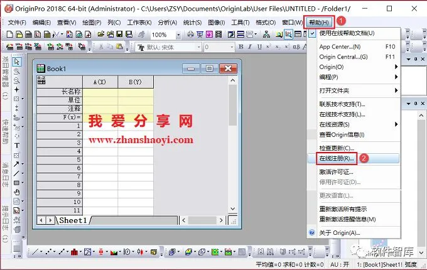Choose Origin Central...(G) menu entry
The height and width of the screenshot is (270, 427).
point(354,57)
